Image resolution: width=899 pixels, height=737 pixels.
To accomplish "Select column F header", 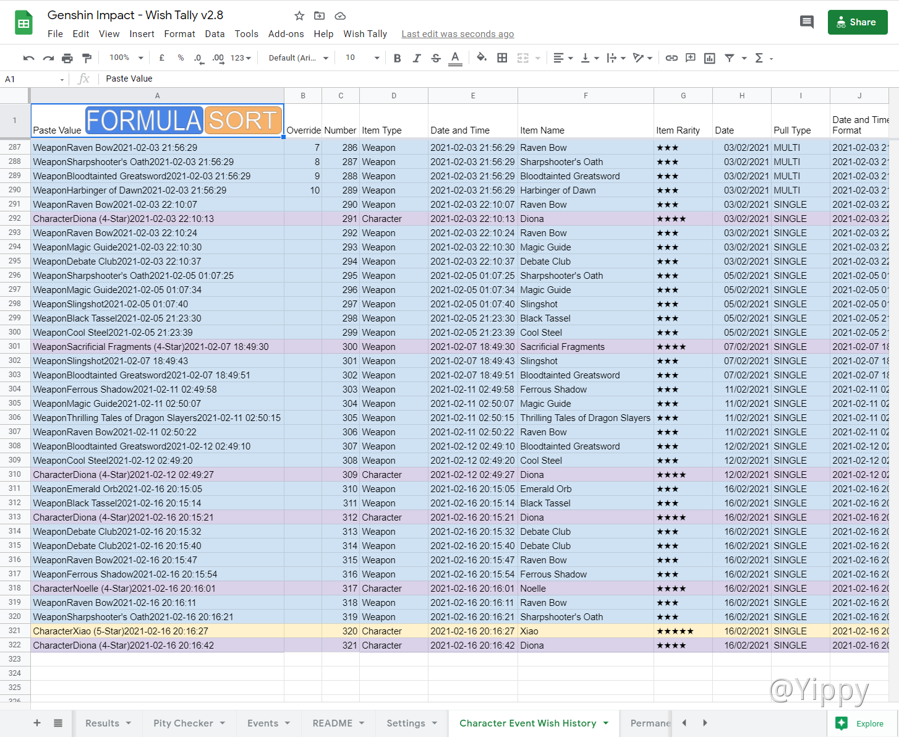I will click(586, 95).
